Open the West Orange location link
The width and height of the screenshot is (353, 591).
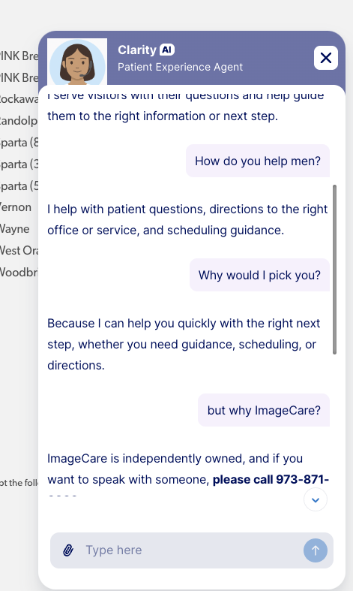(19, 251)
